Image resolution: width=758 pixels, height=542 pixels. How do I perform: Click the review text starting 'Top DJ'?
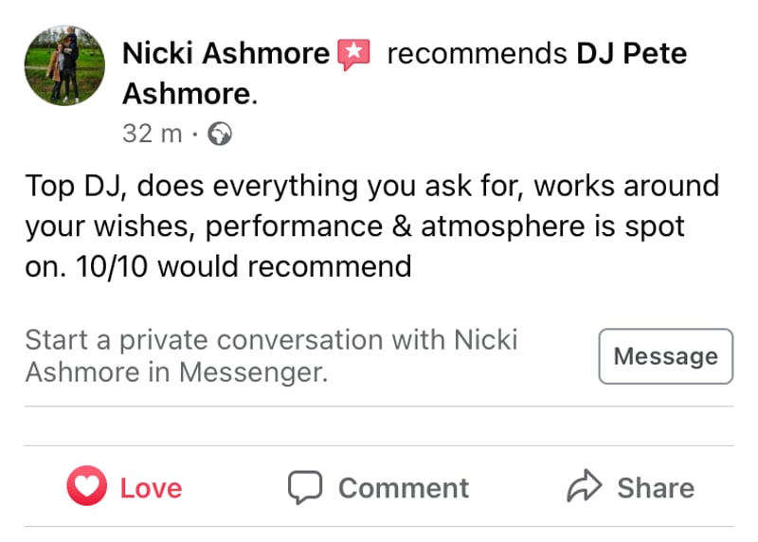click(371, 185)
